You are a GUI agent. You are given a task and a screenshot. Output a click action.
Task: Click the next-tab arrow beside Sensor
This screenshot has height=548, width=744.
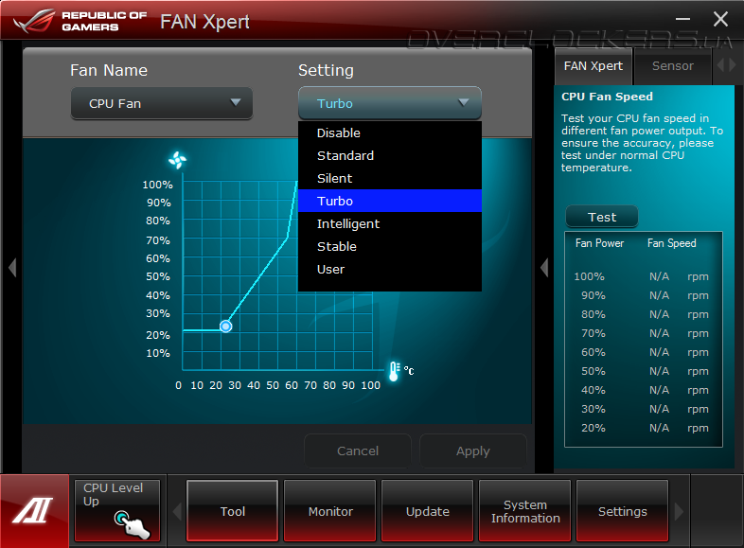point(733,65)
